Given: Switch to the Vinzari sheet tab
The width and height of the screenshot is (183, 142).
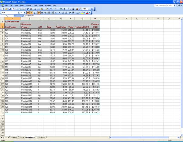Looking at the screenshot, I should click(x=22, y=137).
